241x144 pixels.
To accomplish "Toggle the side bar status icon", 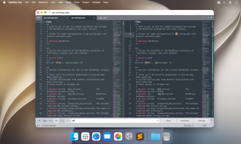I will coord(38,126).
